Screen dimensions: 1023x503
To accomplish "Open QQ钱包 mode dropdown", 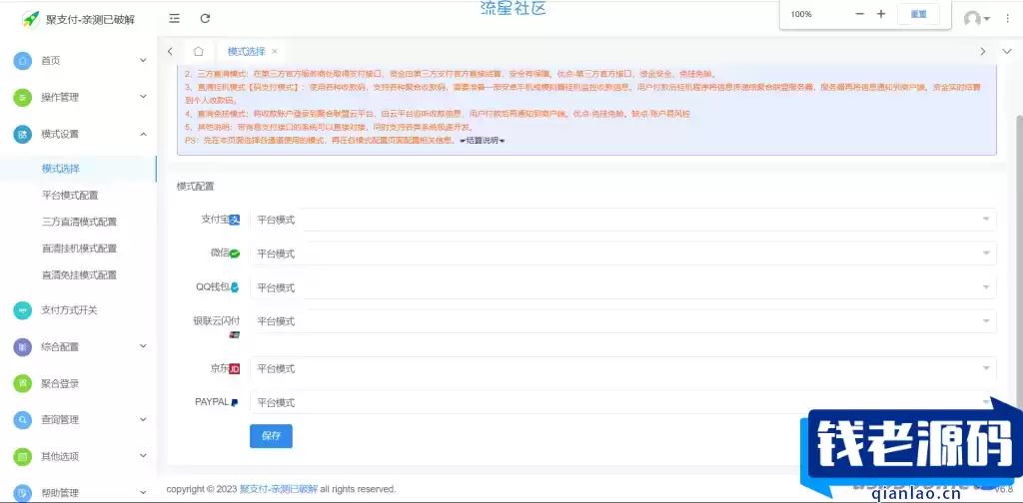I will [623, 287].
